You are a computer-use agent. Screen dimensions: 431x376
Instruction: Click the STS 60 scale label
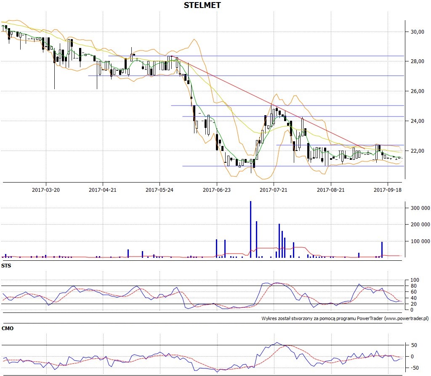pos(413,292)
